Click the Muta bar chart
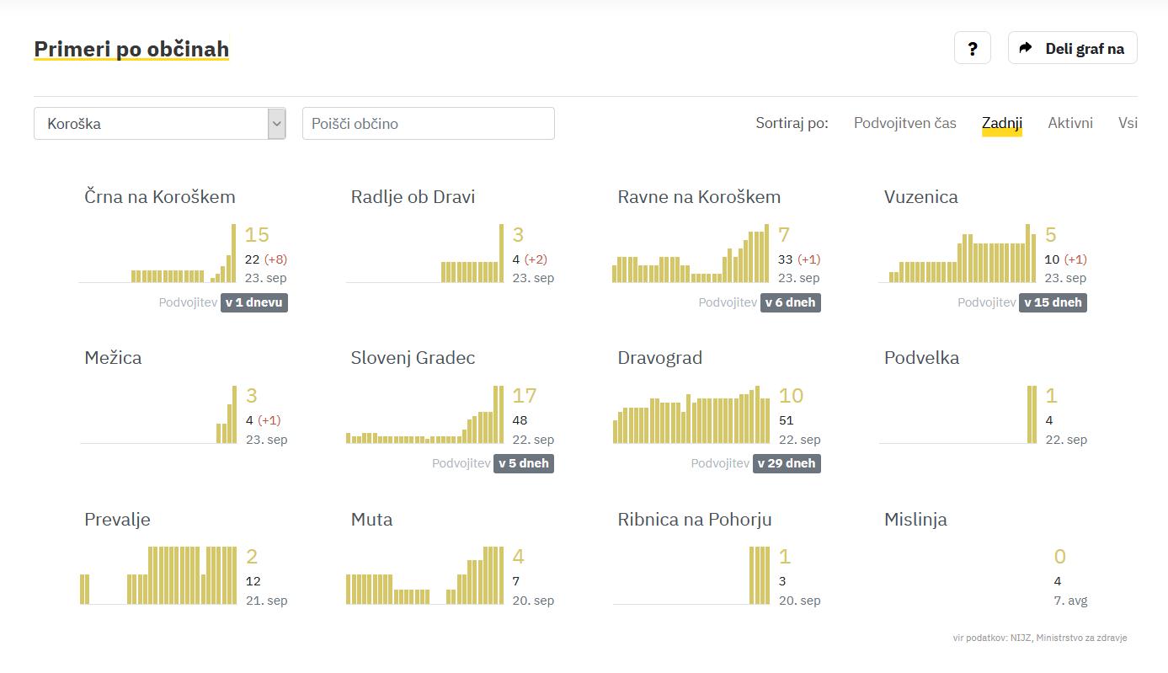 pyautogui.click(x=424, y=575)
